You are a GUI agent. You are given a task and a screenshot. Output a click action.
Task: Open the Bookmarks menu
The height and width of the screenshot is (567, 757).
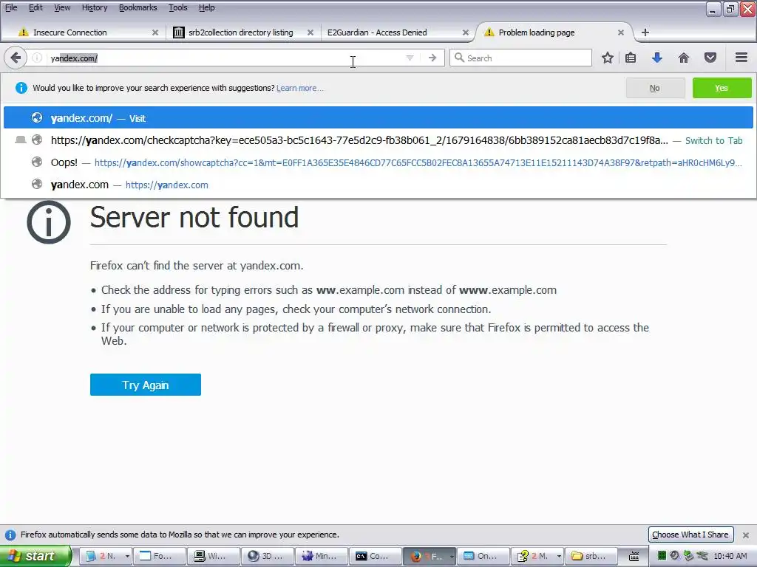(x=138, y=7)
